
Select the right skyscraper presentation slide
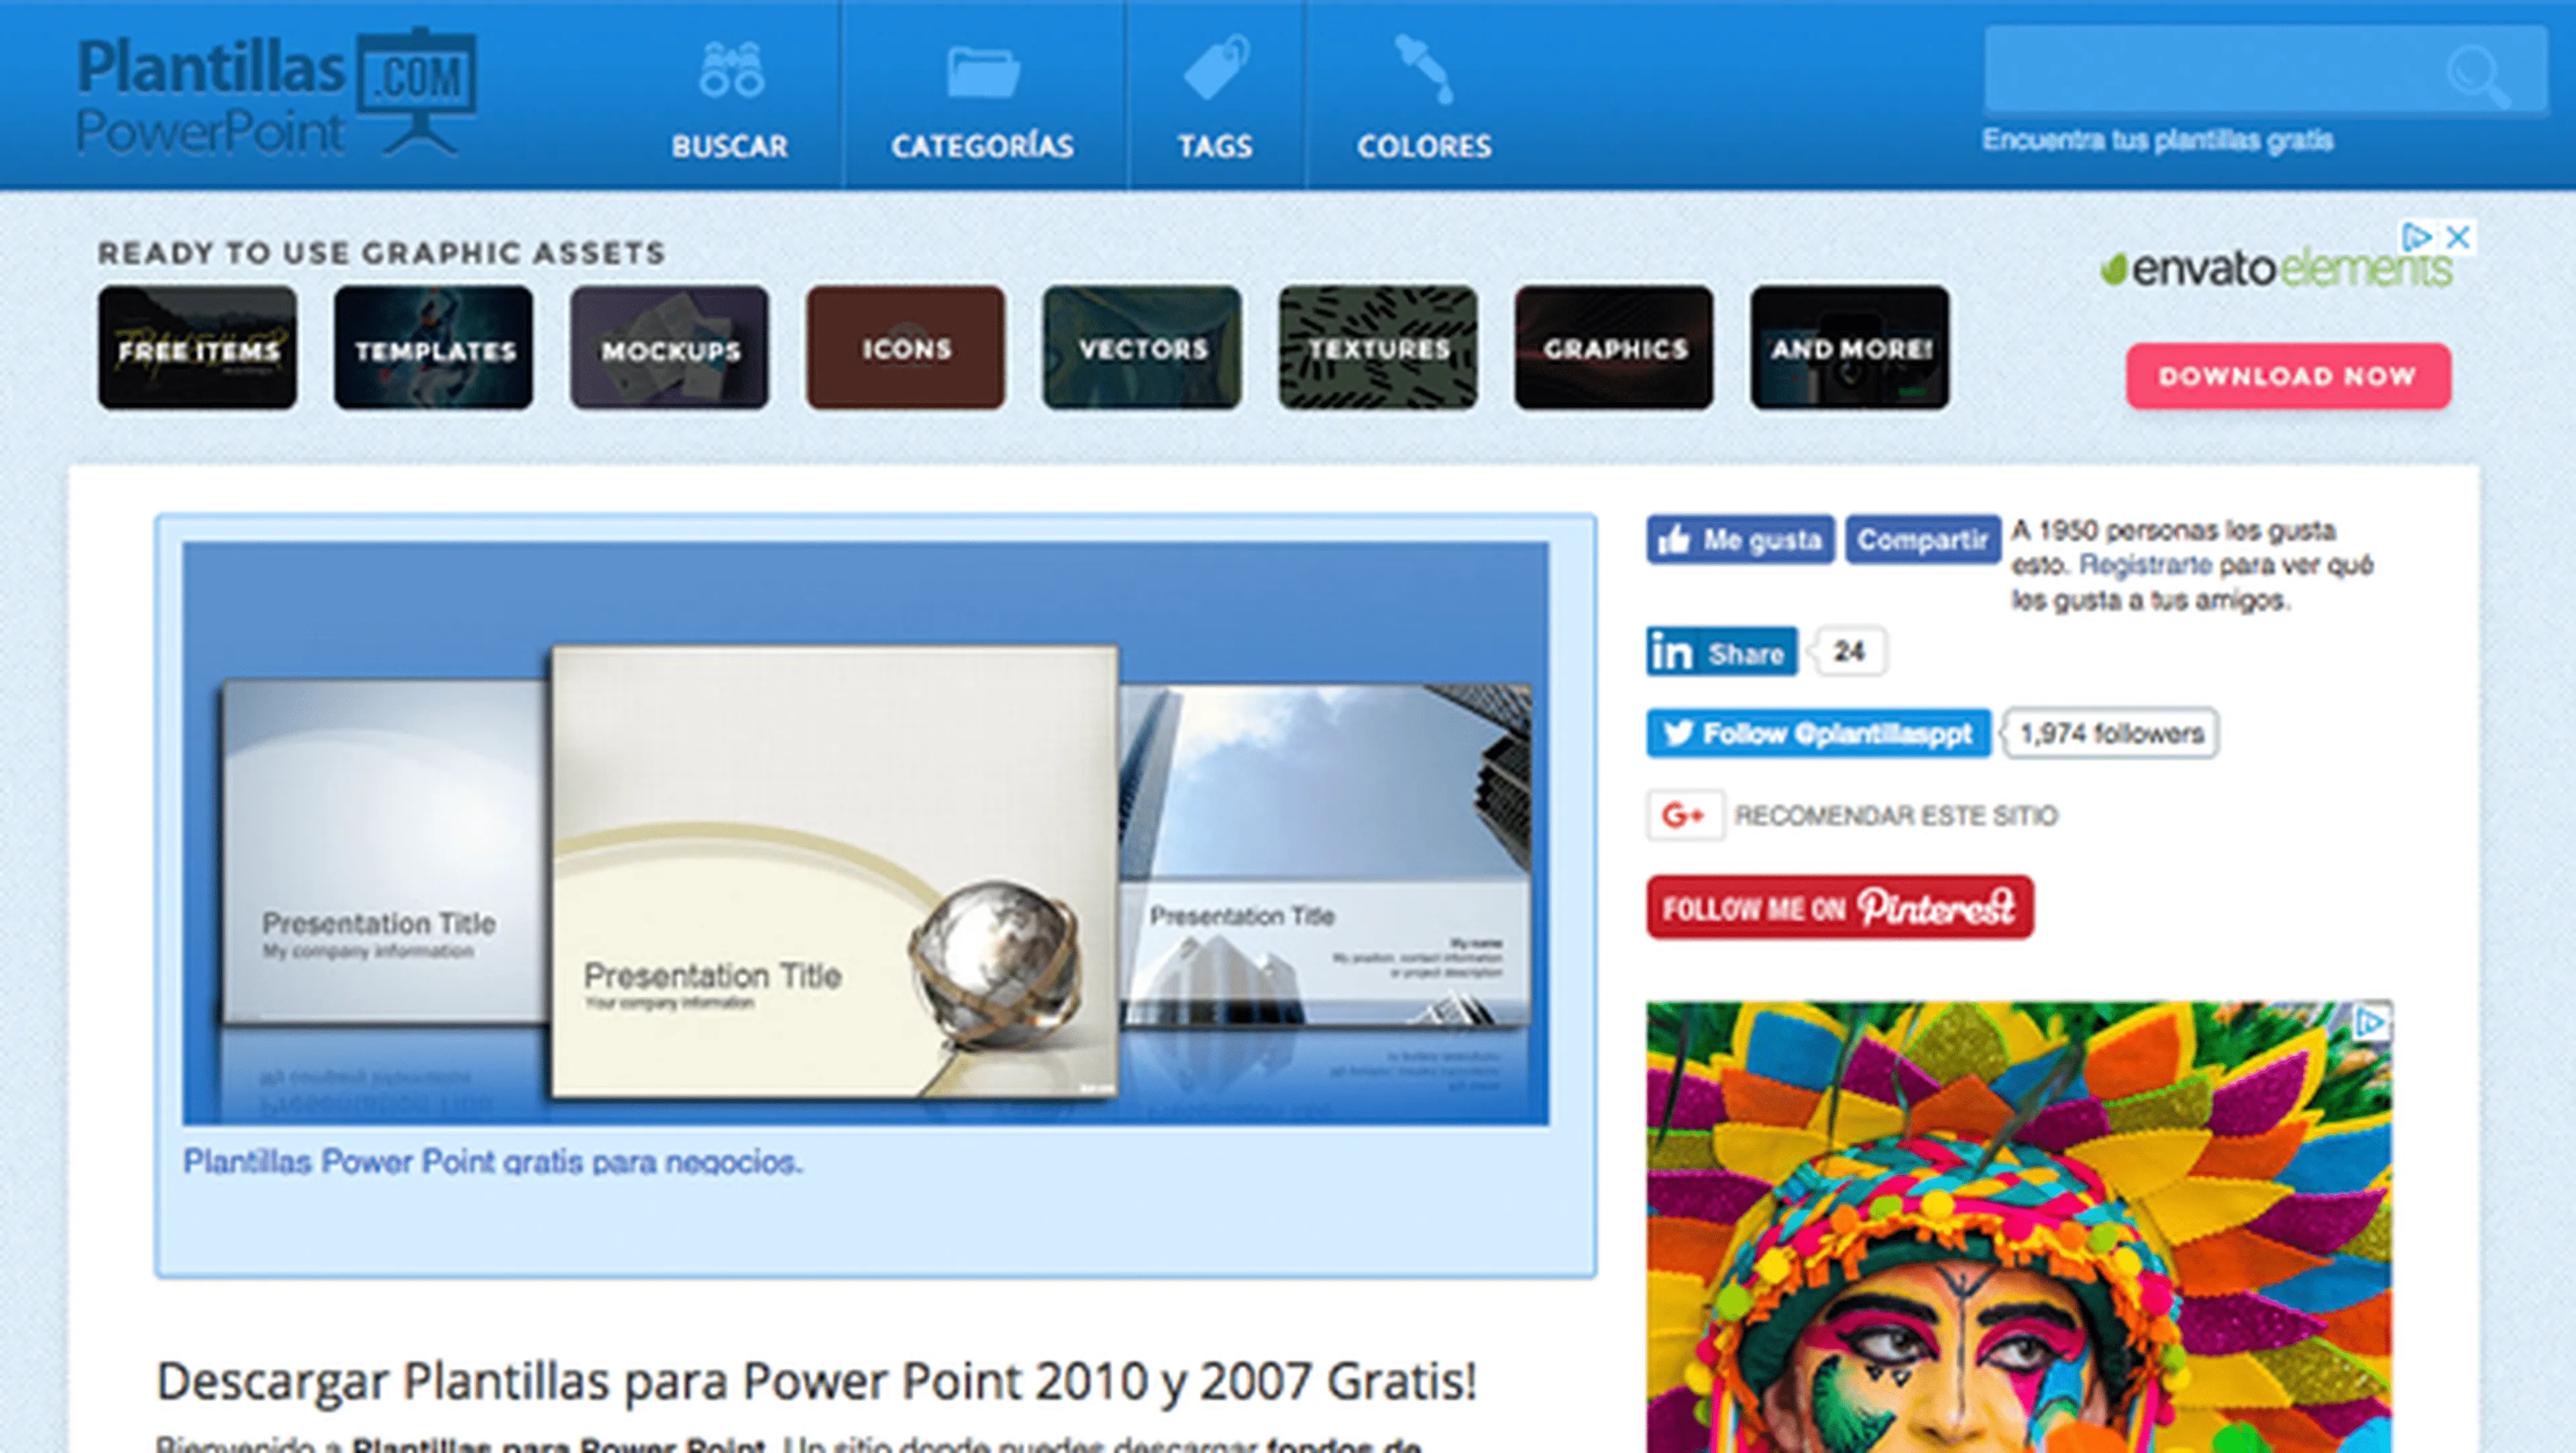(x=1325, y=855)
